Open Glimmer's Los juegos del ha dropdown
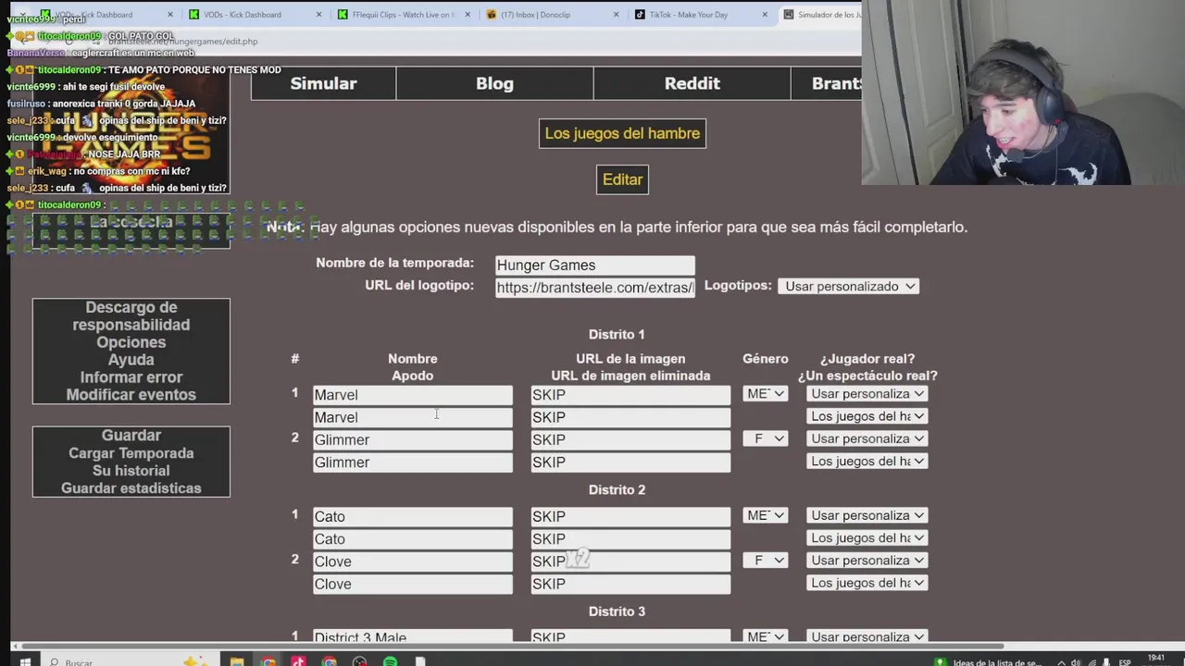1185x666 pixels. click(x=867, y=461)
